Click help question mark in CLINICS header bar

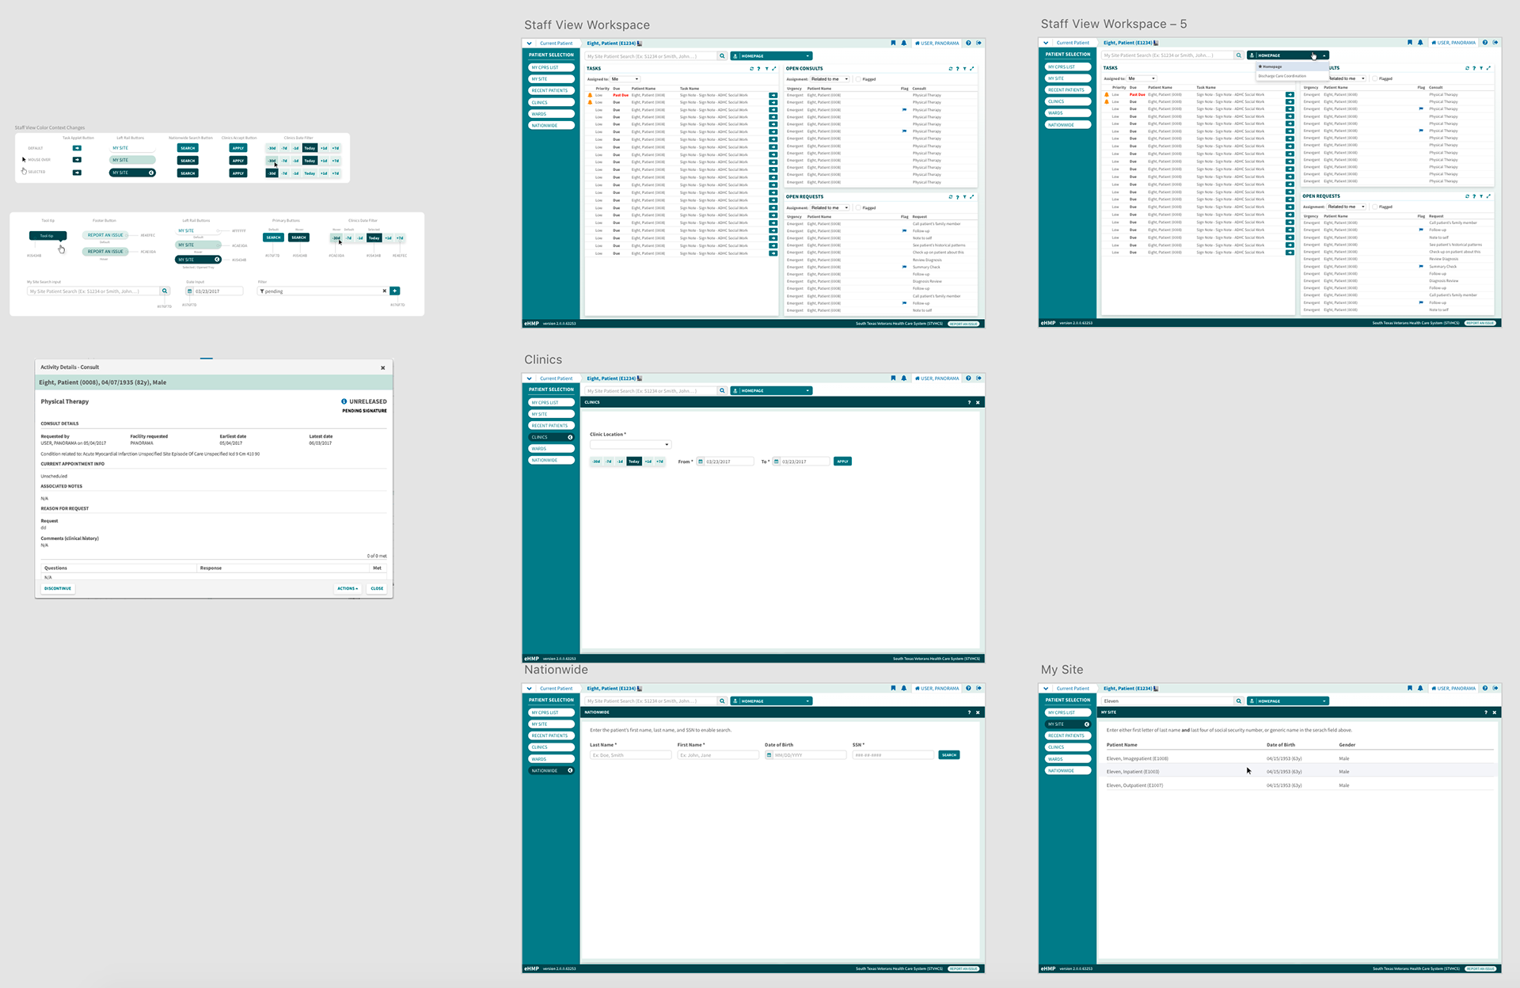pyautogui.click(x=969, y=402)
